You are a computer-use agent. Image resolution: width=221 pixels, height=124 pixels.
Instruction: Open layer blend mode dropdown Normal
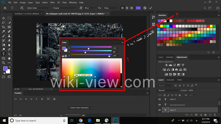pos(169,90)
